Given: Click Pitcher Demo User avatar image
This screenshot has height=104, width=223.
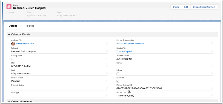Looking at the screenshot, I should pyautogui.click(x=13, y=44).
